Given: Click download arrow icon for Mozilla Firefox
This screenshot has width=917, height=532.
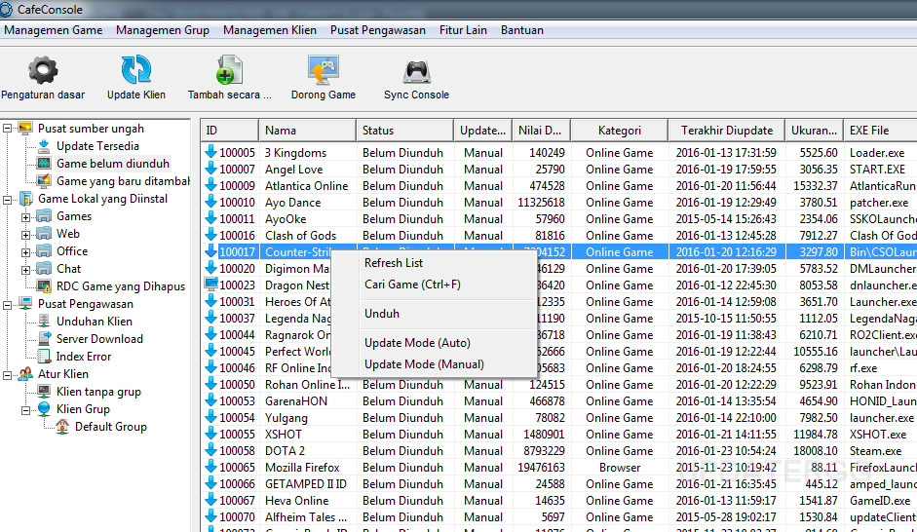Looking at the screenshot, I should 211,467.
